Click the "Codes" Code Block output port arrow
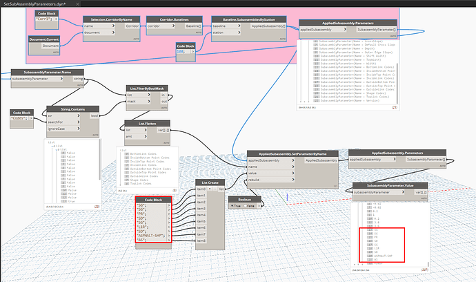The height and width of the screenshot is (282, 476). (x=31, y=118)
